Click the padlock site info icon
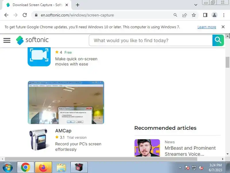The image size is (230, 173). pyautogui.click(x=36, y=15)
